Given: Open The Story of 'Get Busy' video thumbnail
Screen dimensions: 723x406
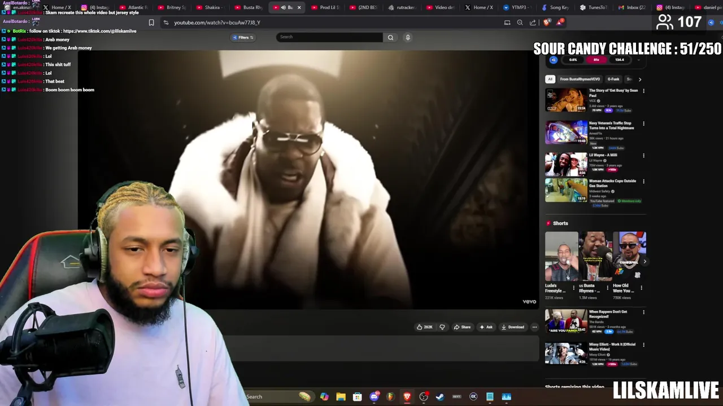Looking at the screenshot, I should click(x=566, y=100).
